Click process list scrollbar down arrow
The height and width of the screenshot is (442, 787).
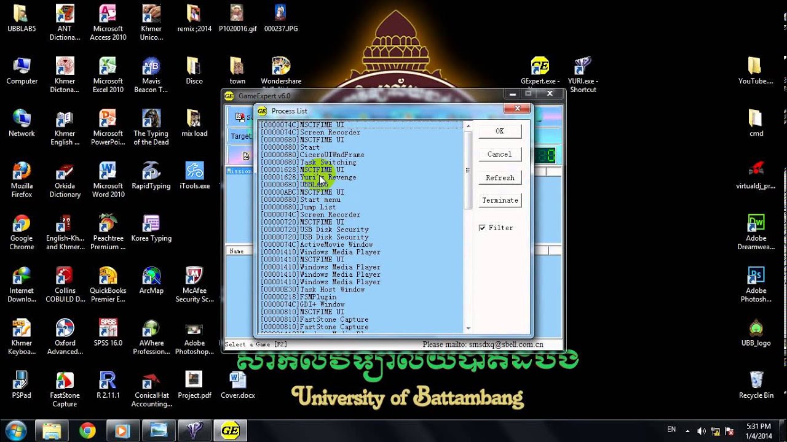pos(468,328)
